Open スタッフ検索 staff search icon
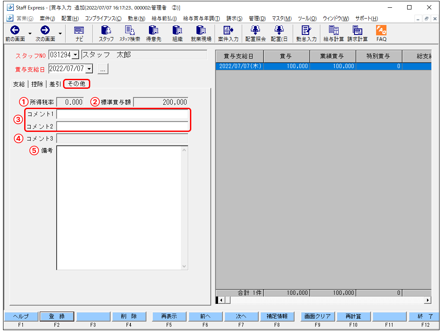The image size is (443, 331). click(x=130, y=30)
